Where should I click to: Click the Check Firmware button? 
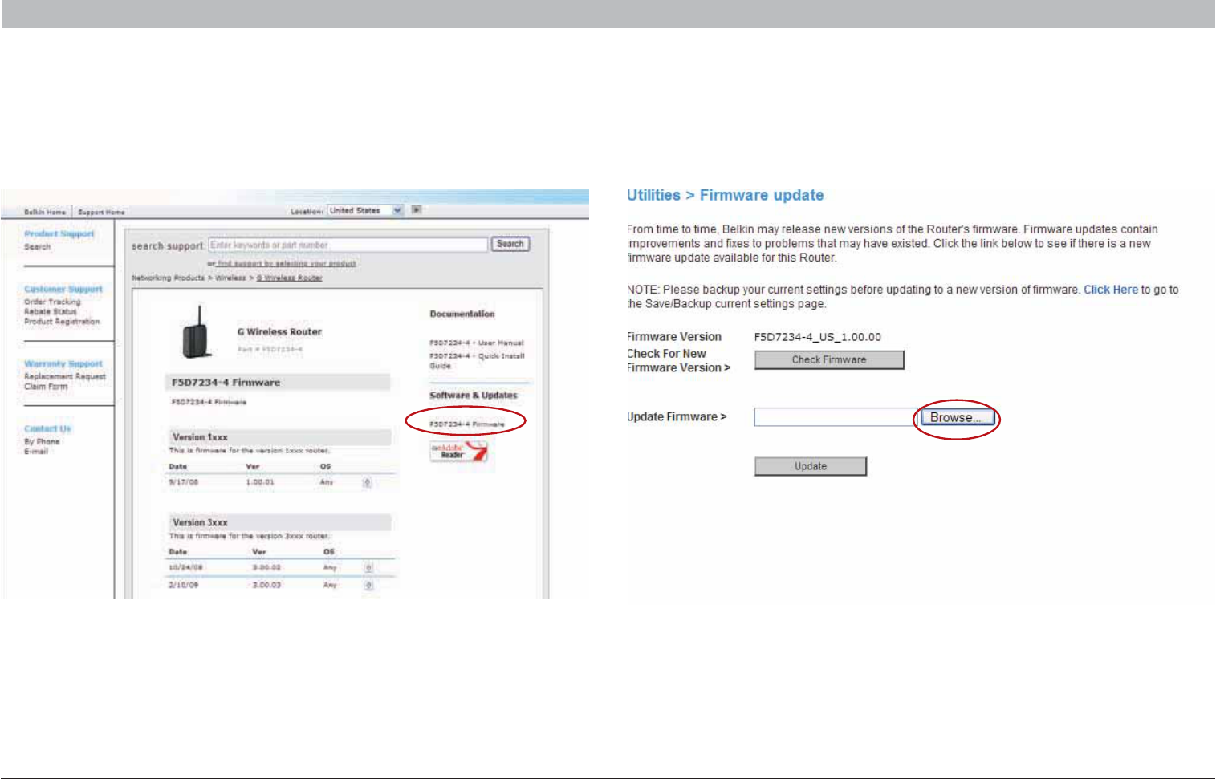click(x=829, y=360)
